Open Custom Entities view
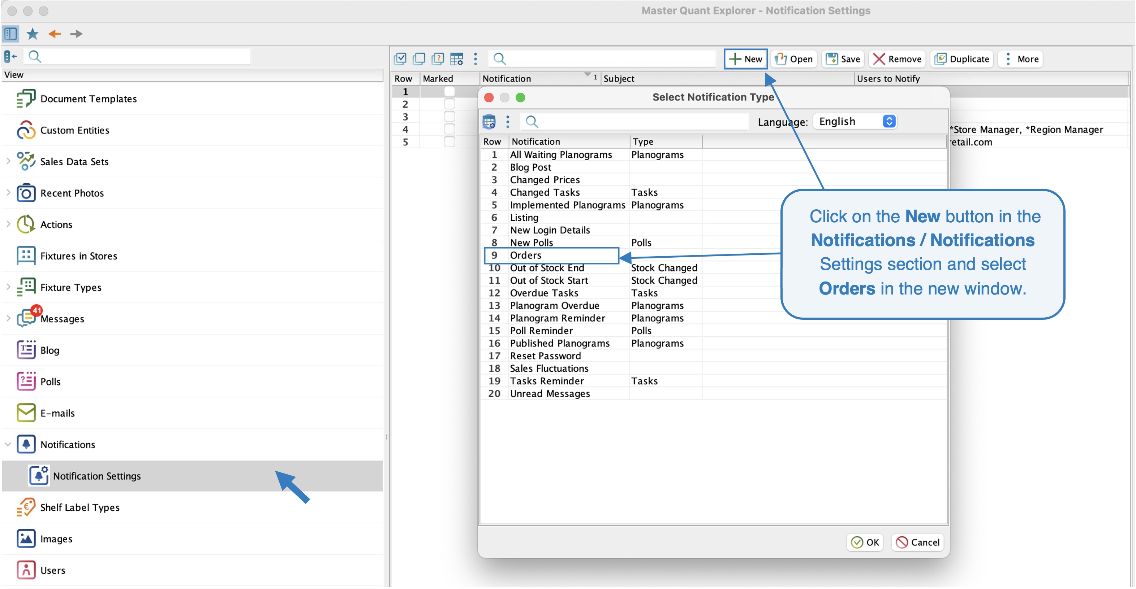Viewport: 1136px width, 589px height. (x=192, y=130)
